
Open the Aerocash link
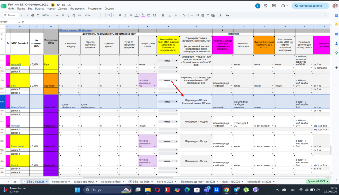[15, 126]
